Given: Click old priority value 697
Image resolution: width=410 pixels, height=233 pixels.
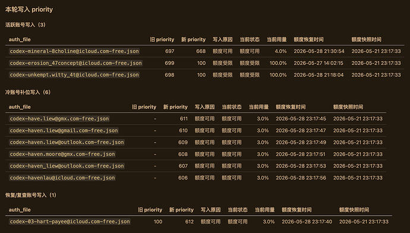Looking at the screenshot, I should [170, 51].
